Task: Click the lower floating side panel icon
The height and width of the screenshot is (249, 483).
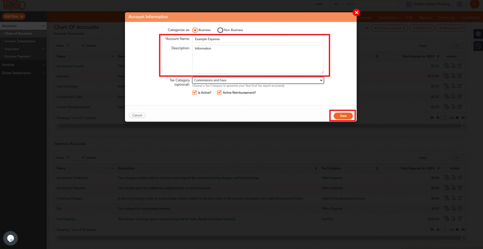Action: point(478,46)
